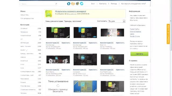Open the blue-header Dubstep logo thumbnail
The height and width of the screenshot is (96, 172).
click(85, 33)
